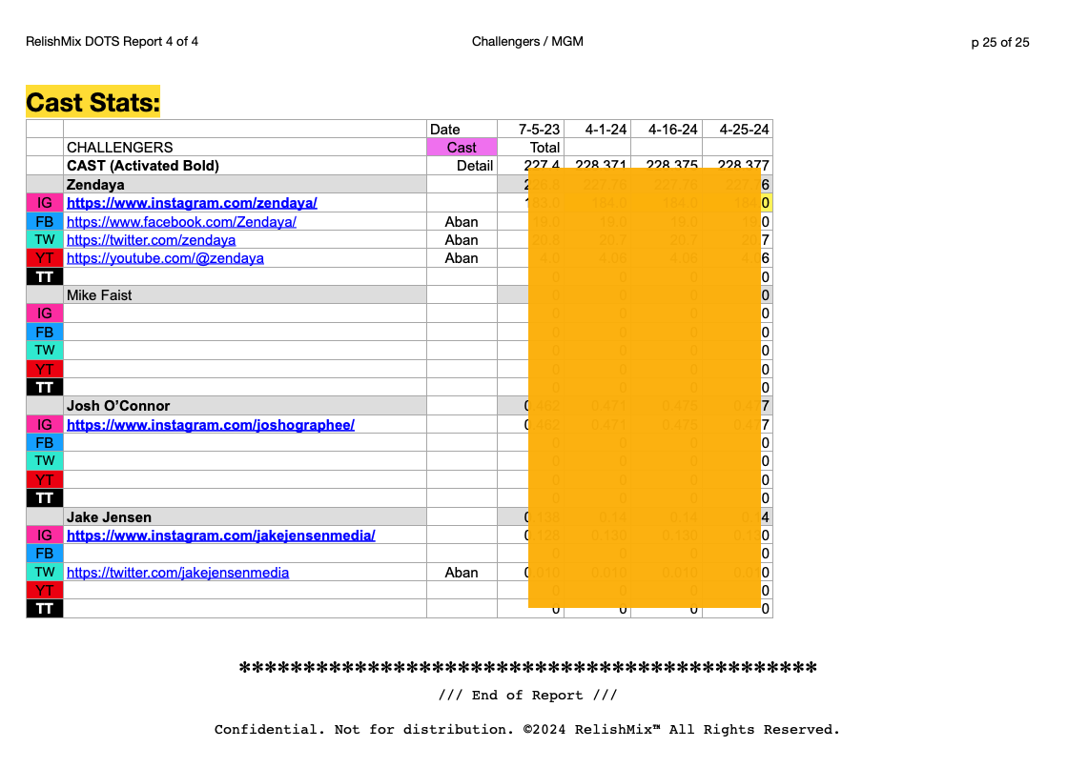Click the IG label directly below Mike Faist
1068x768 pixels.
coord(45,313)
